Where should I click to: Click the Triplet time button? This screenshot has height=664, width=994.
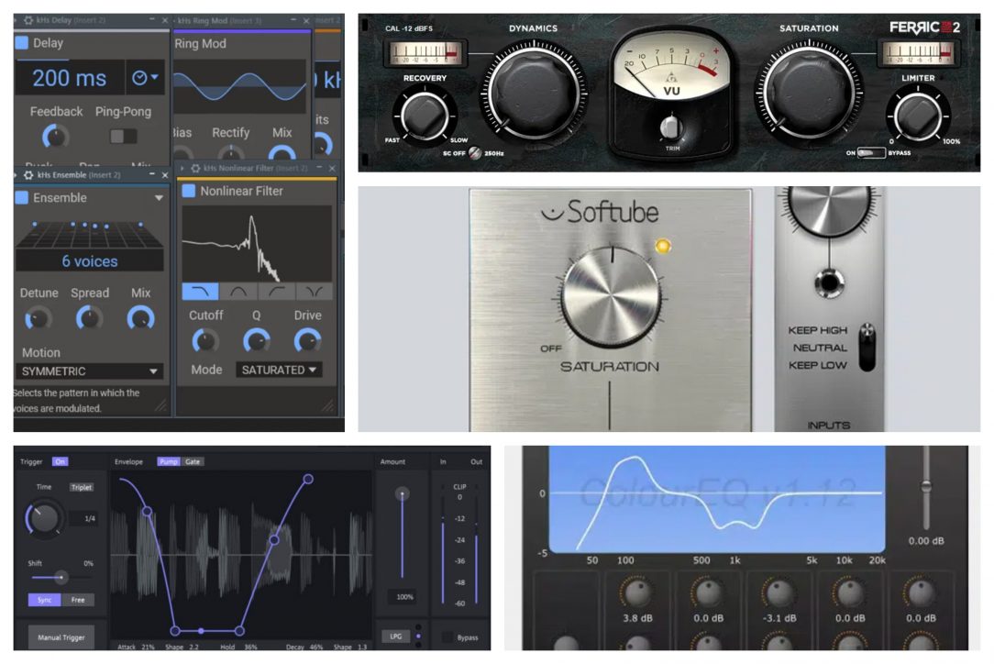(82, 487)
